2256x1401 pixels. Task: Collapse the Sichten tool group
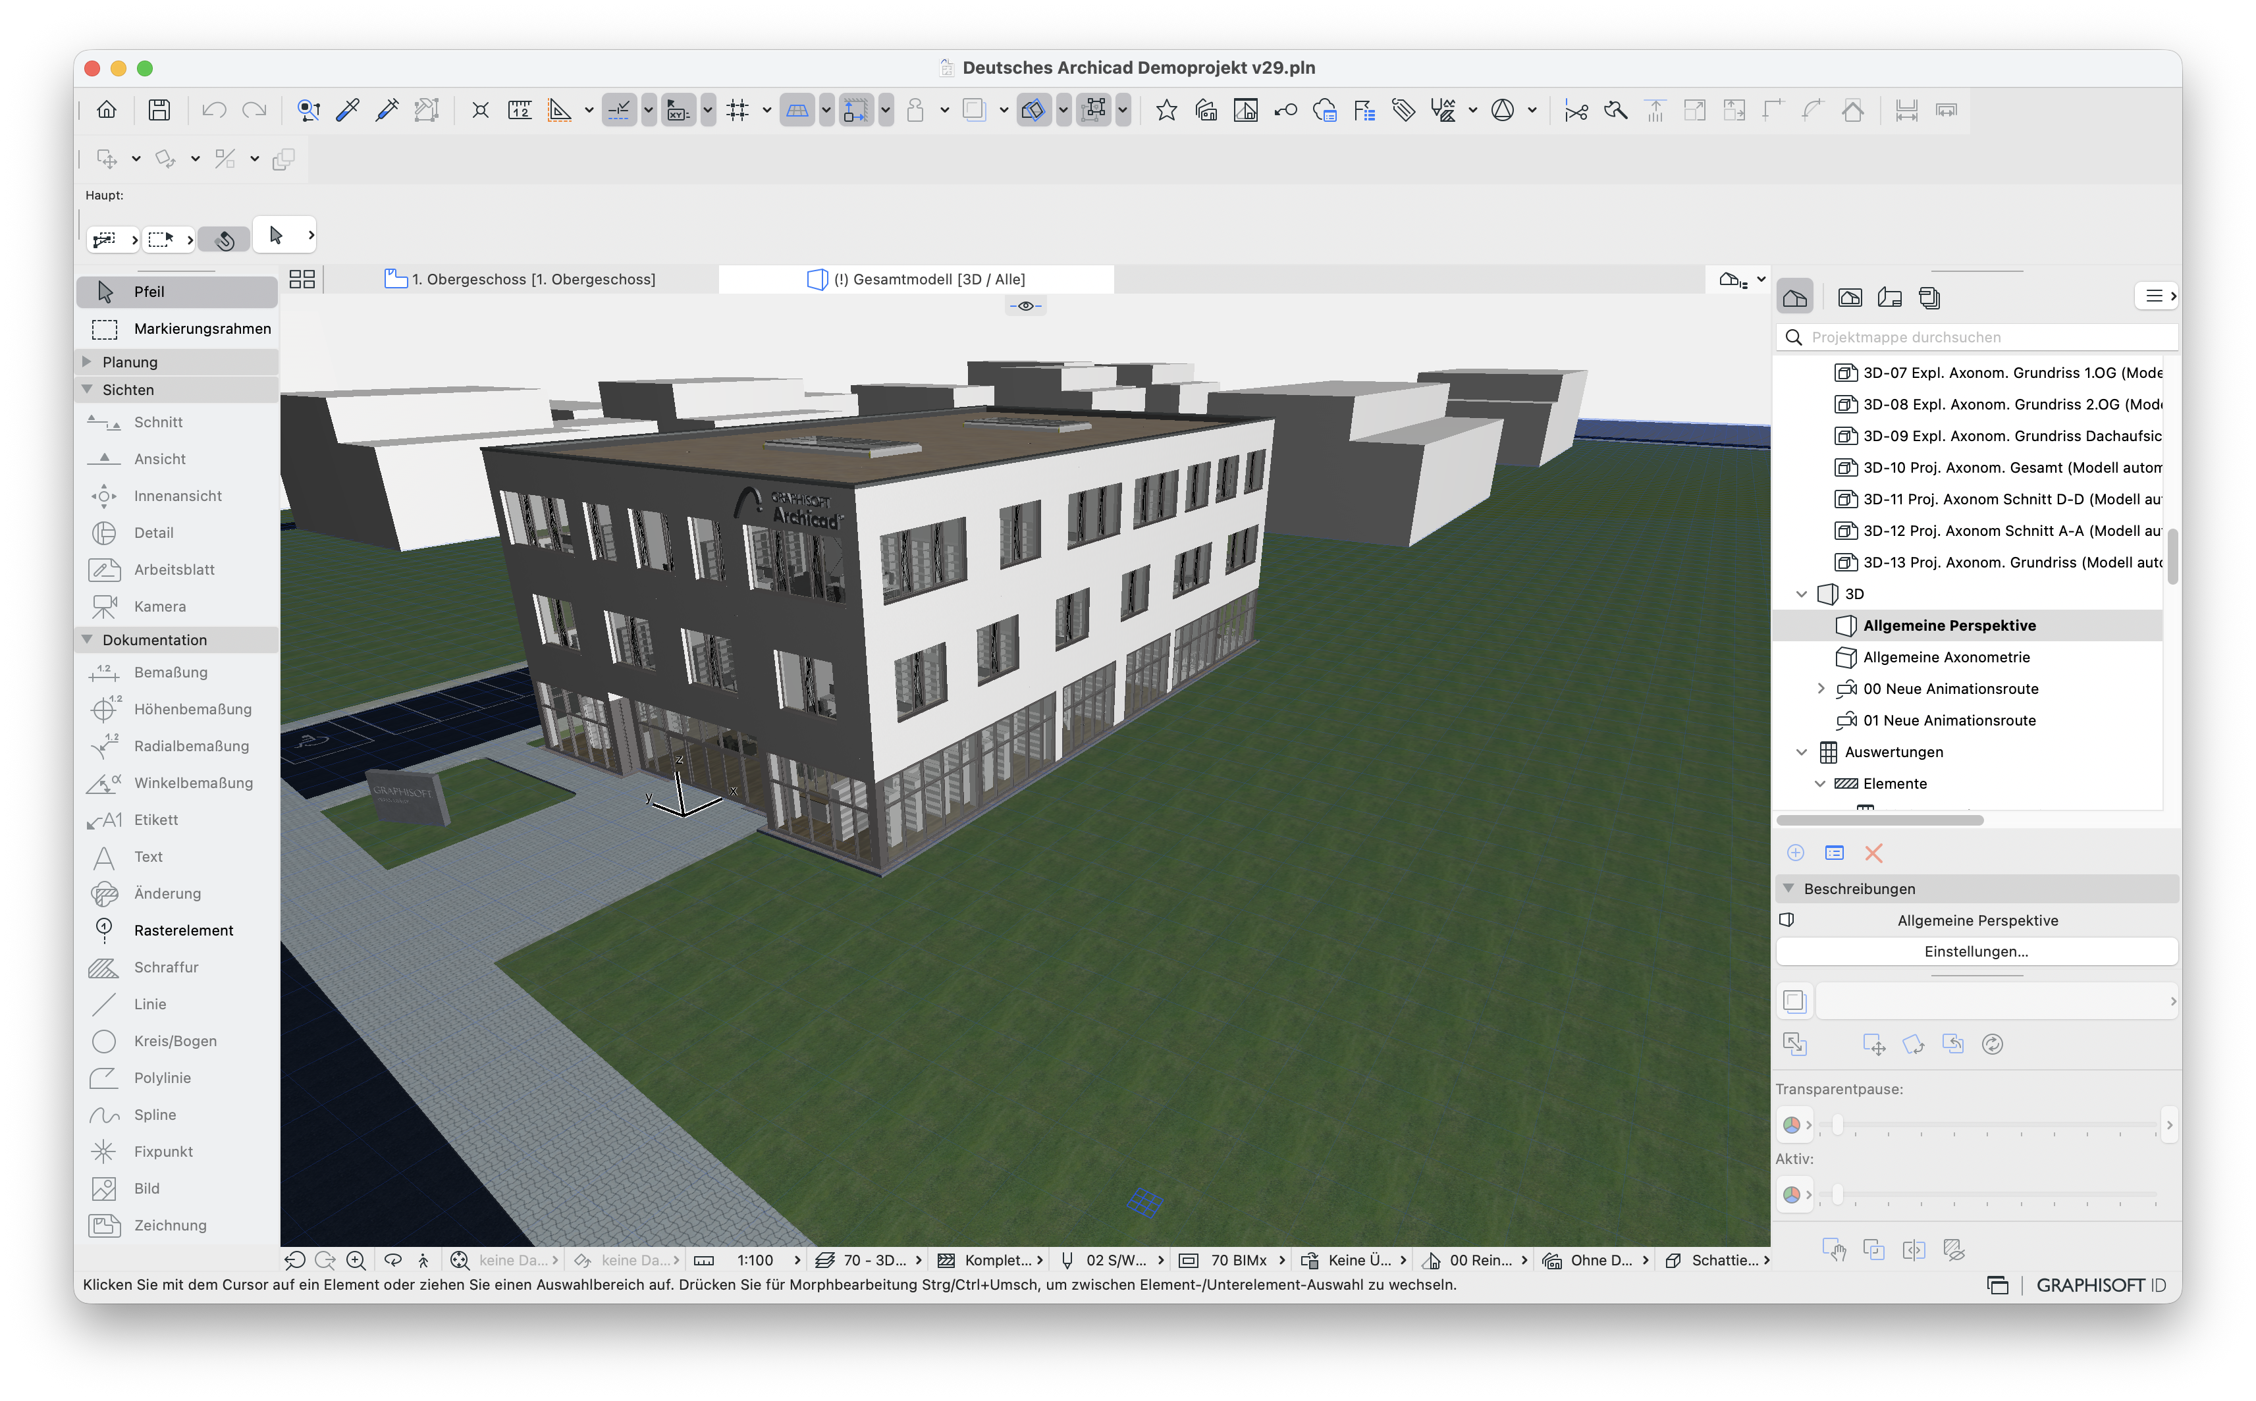coord(87,389)
